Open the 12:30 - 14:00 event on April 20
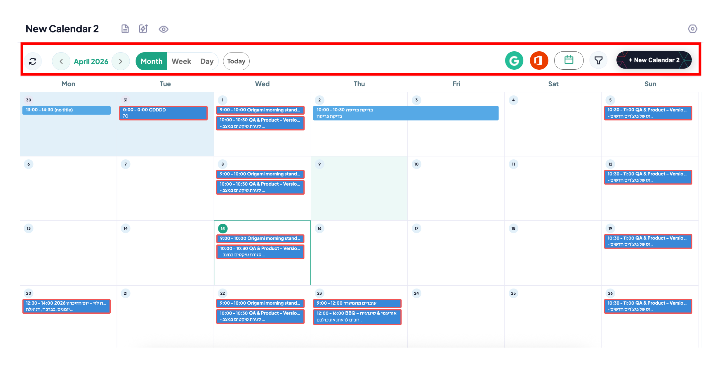Viewport: 721px width, 365px height. pyautogui.click(x=66, y=306)
